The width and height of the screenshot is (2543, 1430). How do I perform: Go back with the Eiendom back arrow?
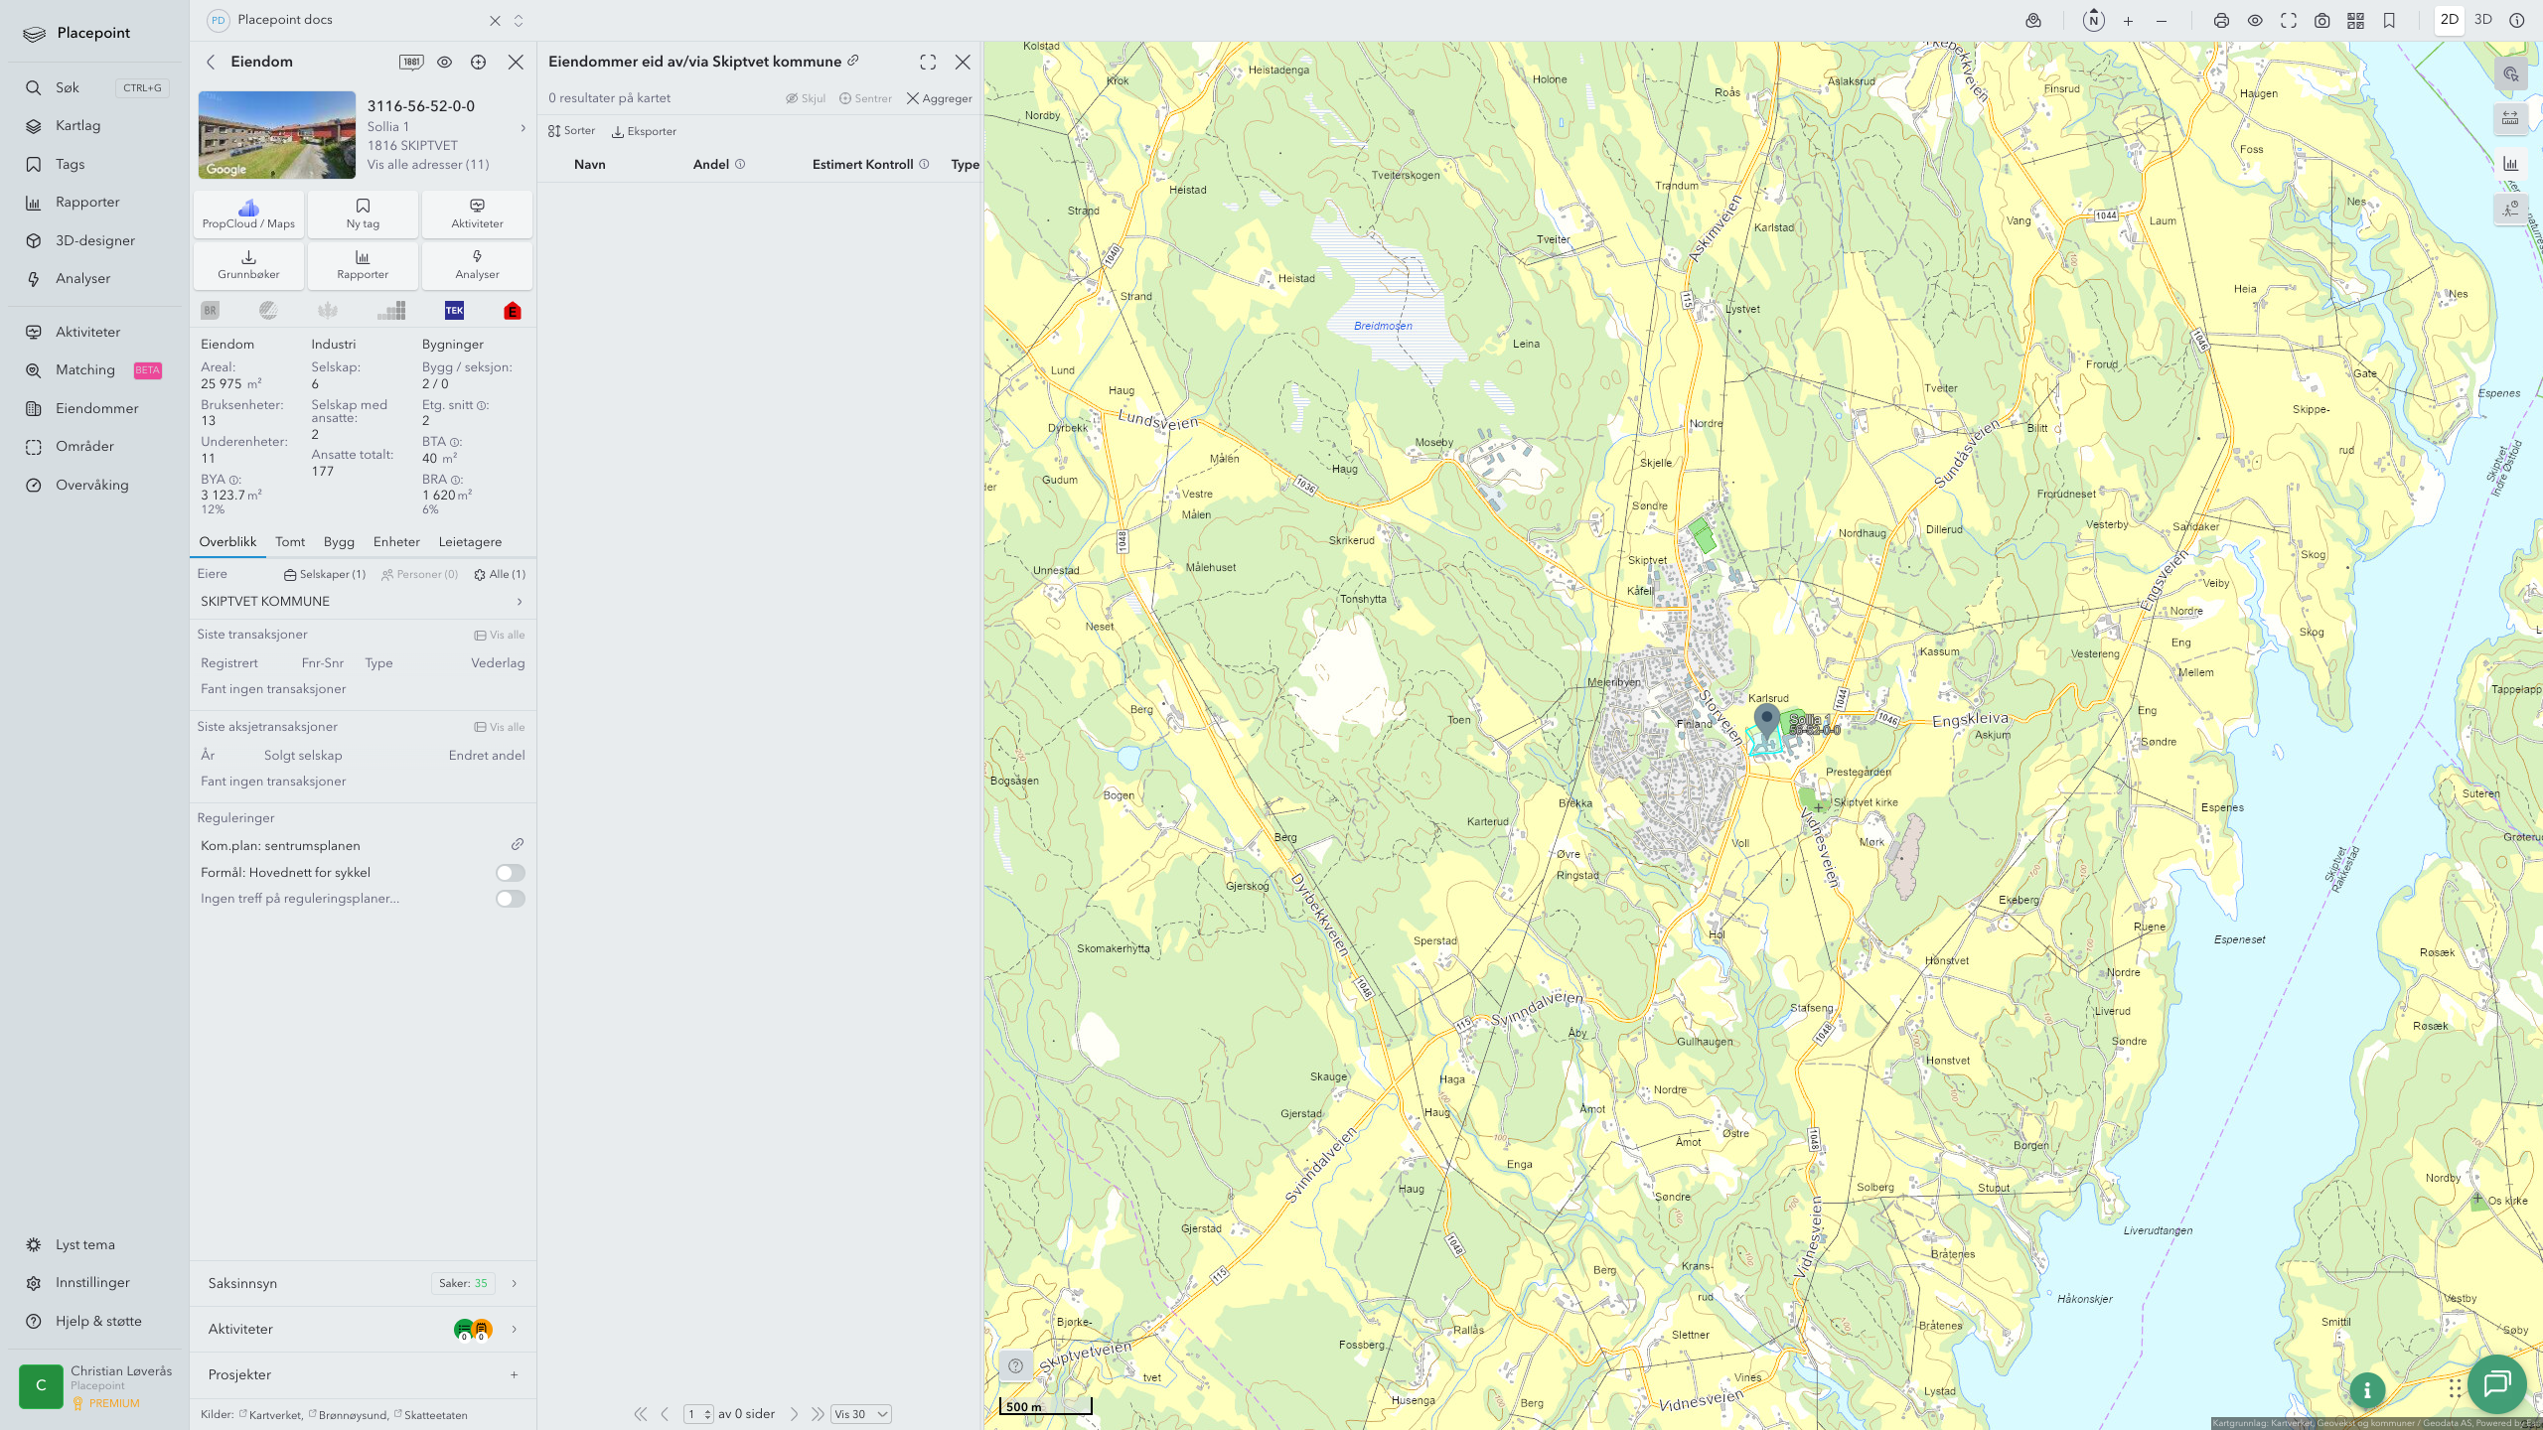click(211, 62)
